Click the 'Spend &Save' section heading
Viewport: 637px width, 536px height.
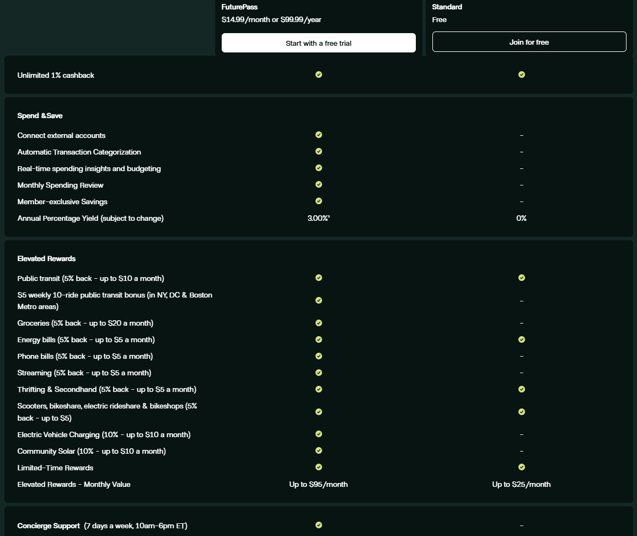tap(40, 115)
